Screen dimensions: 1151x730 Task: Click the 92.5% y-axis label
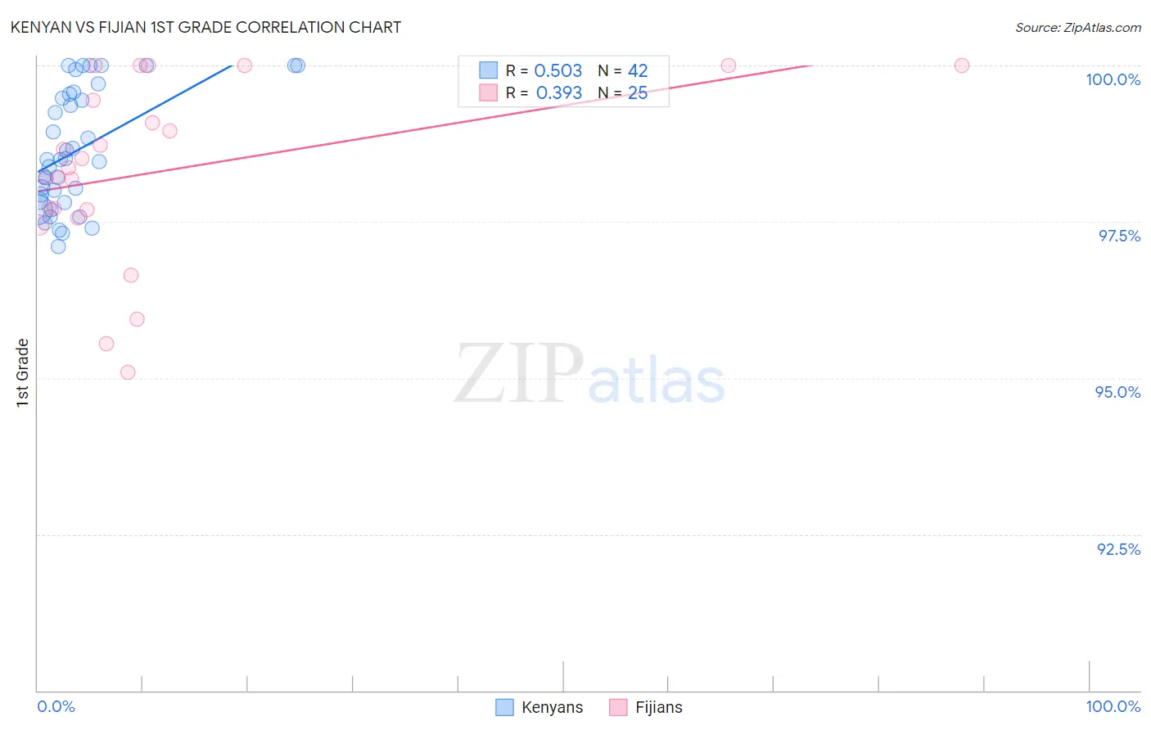tap(1119, 549)
